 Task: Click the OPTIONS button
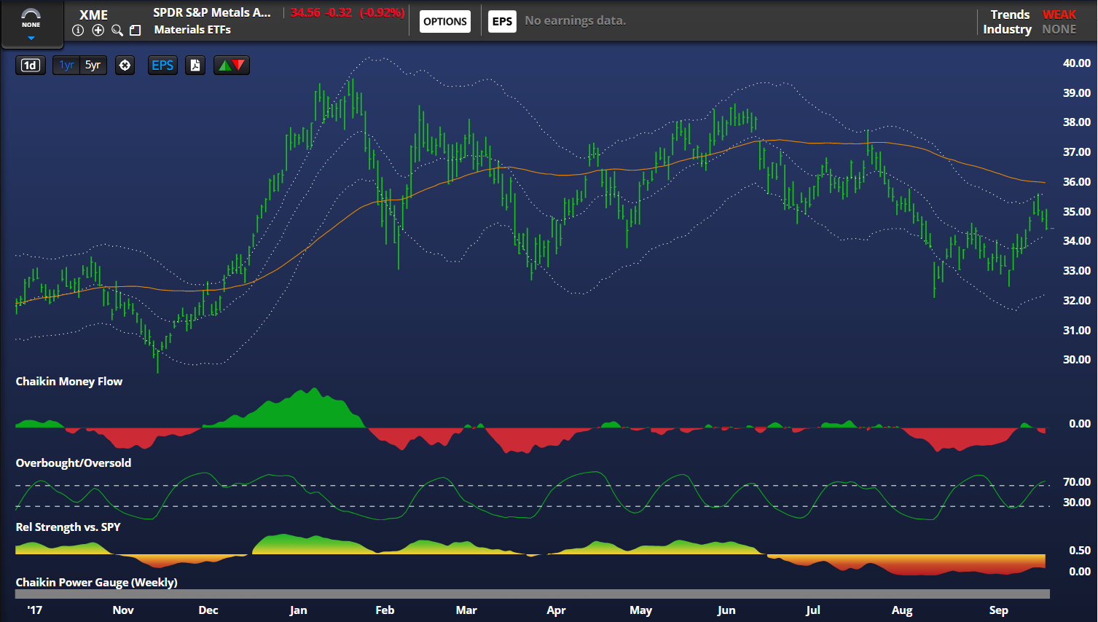pos(445,21)
